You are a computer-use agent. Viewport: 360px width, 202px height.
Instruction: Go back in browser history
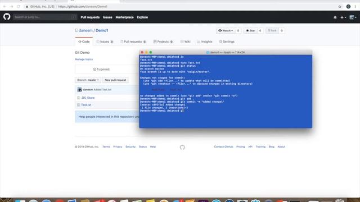point(4,7)
